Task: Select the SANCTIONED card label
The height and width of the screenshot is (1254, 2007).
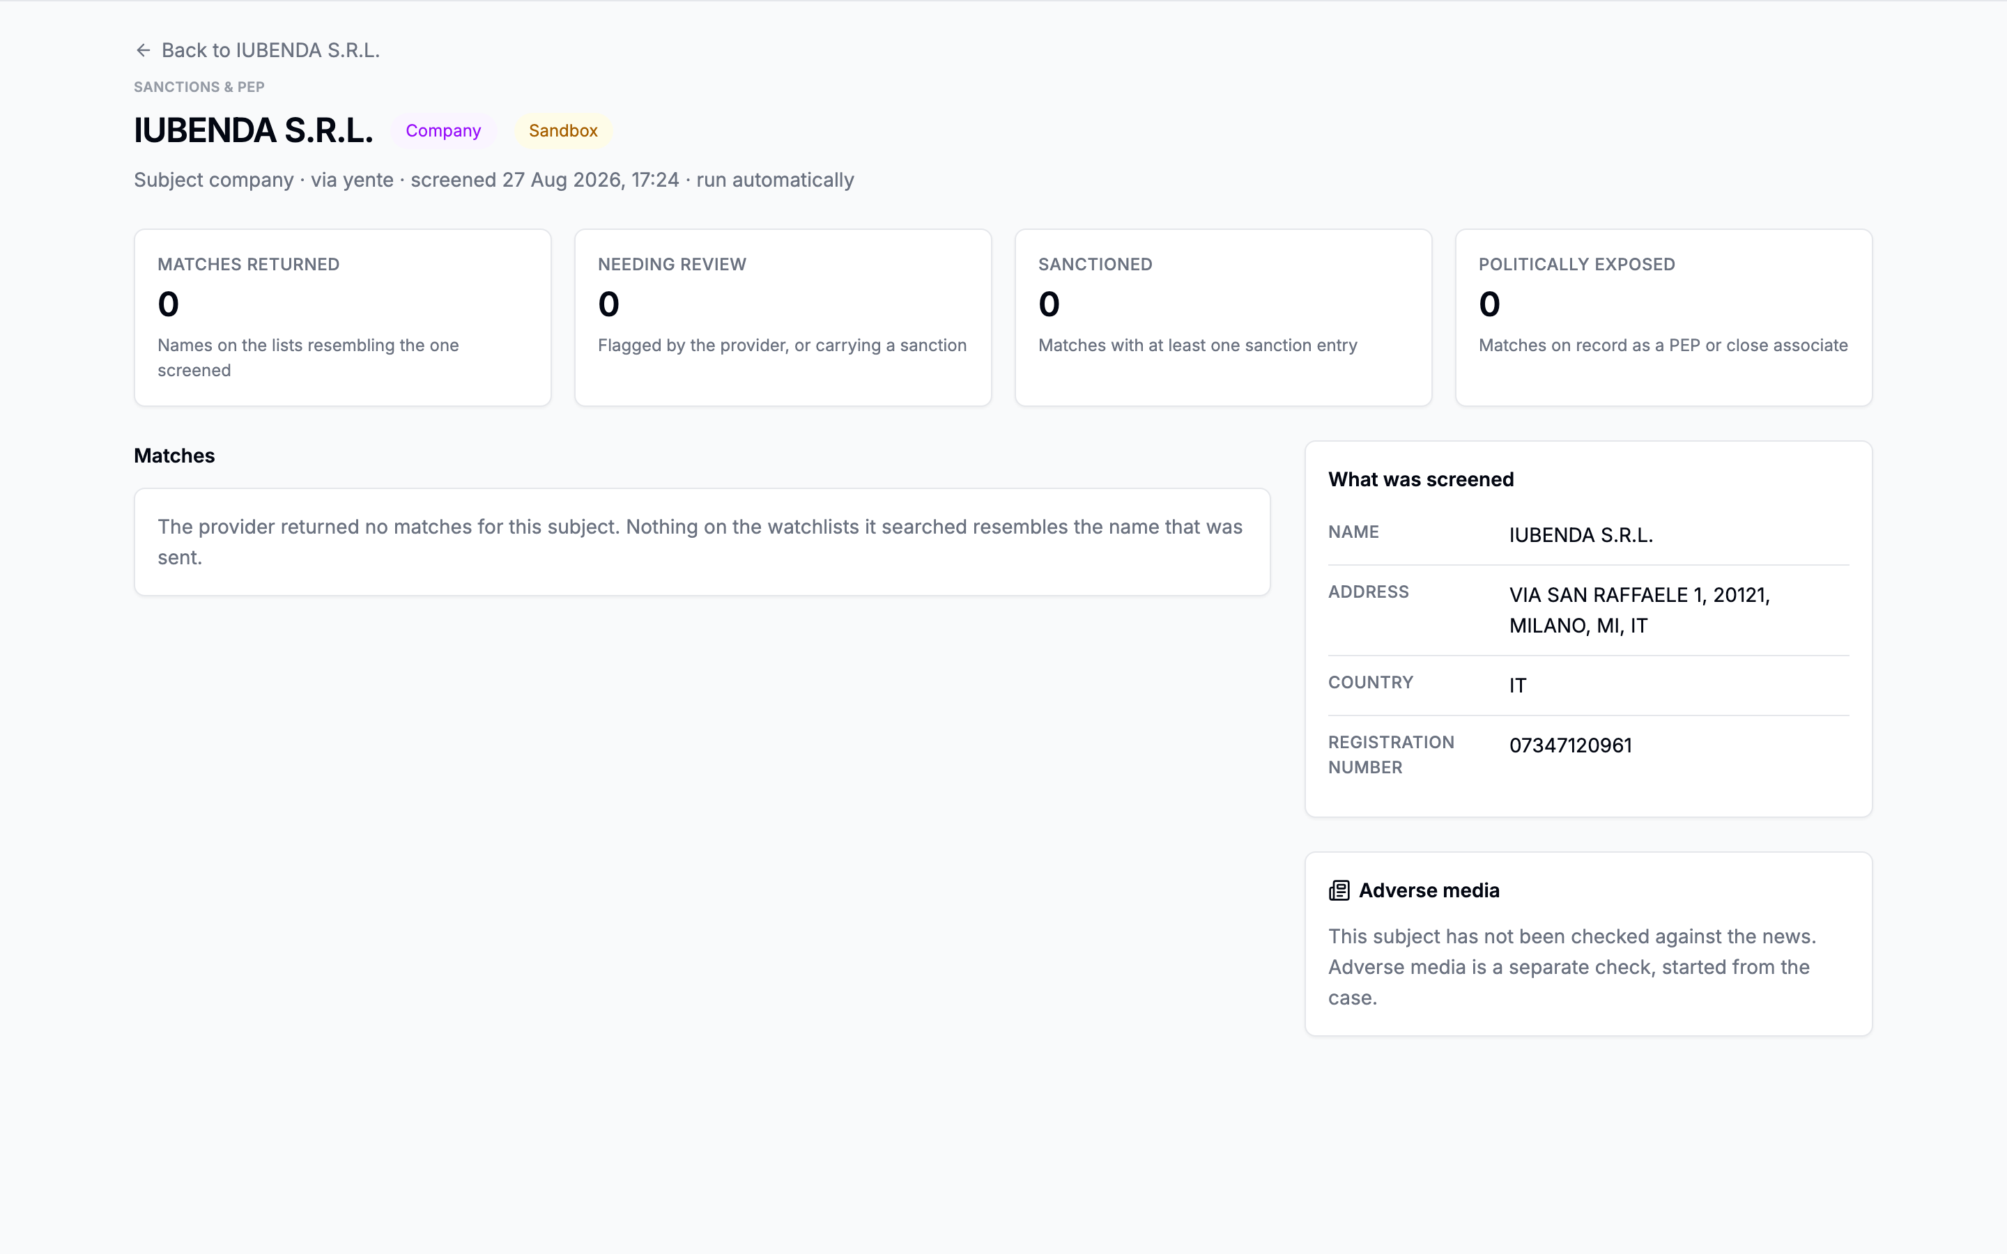Action: [x=1095, y=265]
